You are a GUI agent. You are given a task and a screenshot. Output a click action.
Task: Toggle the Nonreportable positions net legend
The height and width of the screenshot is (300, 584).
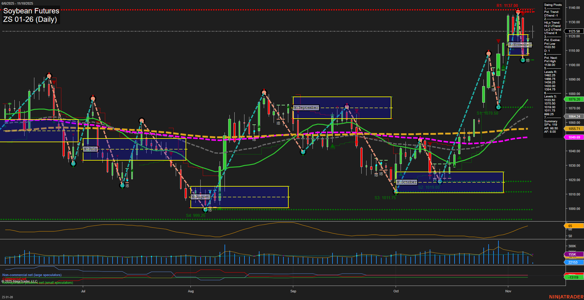37,283
